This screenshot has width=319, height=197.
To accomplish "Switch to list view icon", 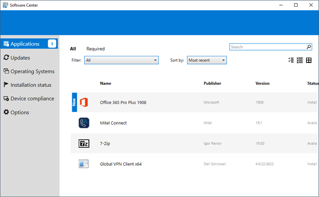I will [300, 60].
